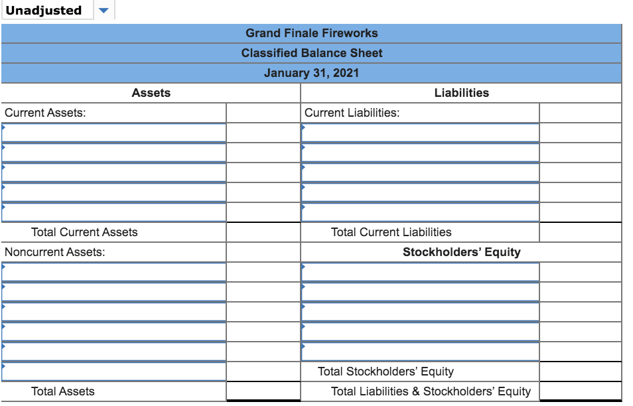Click the Total Assets amount cell

pos(263,391)
